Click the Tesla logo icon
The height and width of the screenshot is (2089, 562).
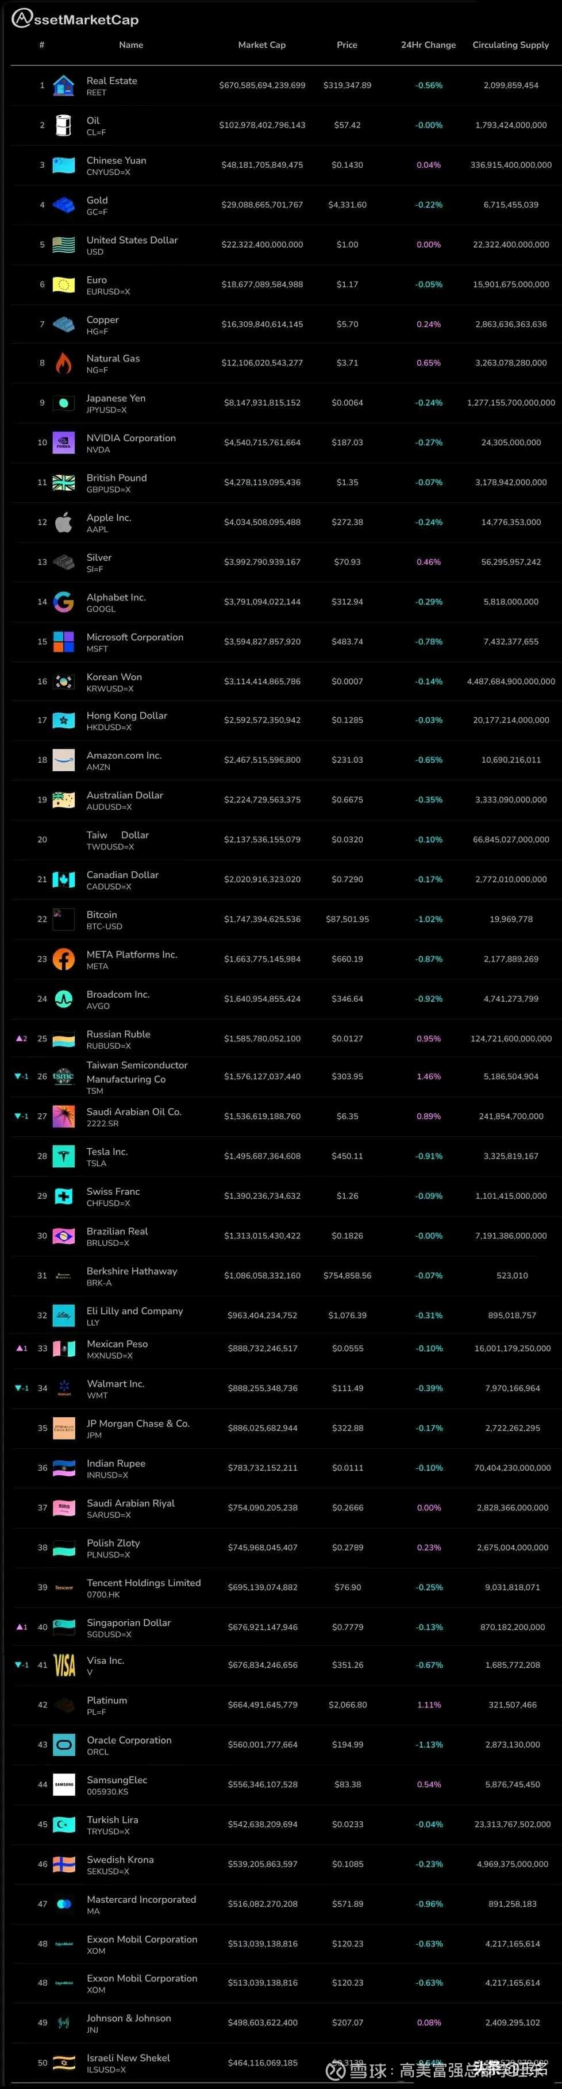(x=63, y=1156)
